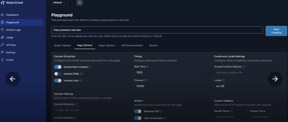Click help icon next to Accept Cookies Selector

tap(244, 67)
